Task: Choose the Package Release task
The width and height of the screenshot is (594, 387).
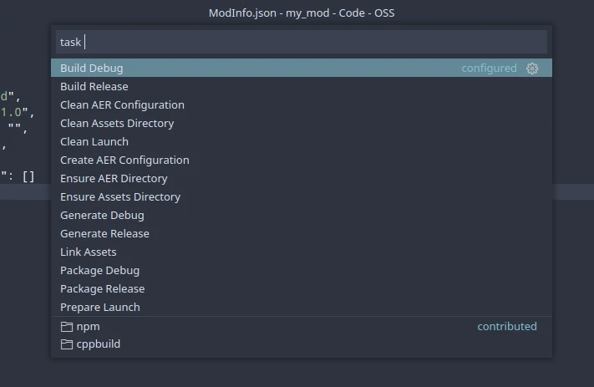Action: (302, 288)
